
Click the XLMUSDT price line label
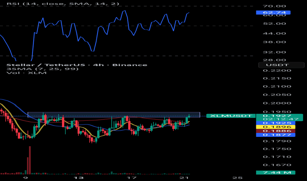[x=231, y=116]
